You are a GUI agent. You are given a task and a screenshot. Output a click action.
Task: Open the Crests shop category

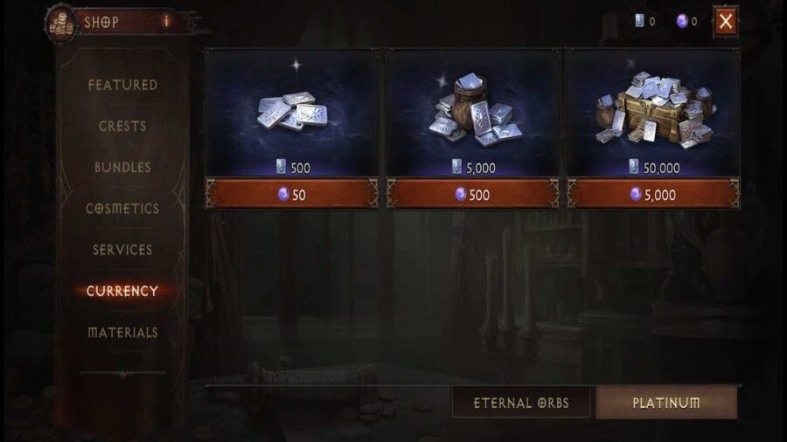coord(122,126)
